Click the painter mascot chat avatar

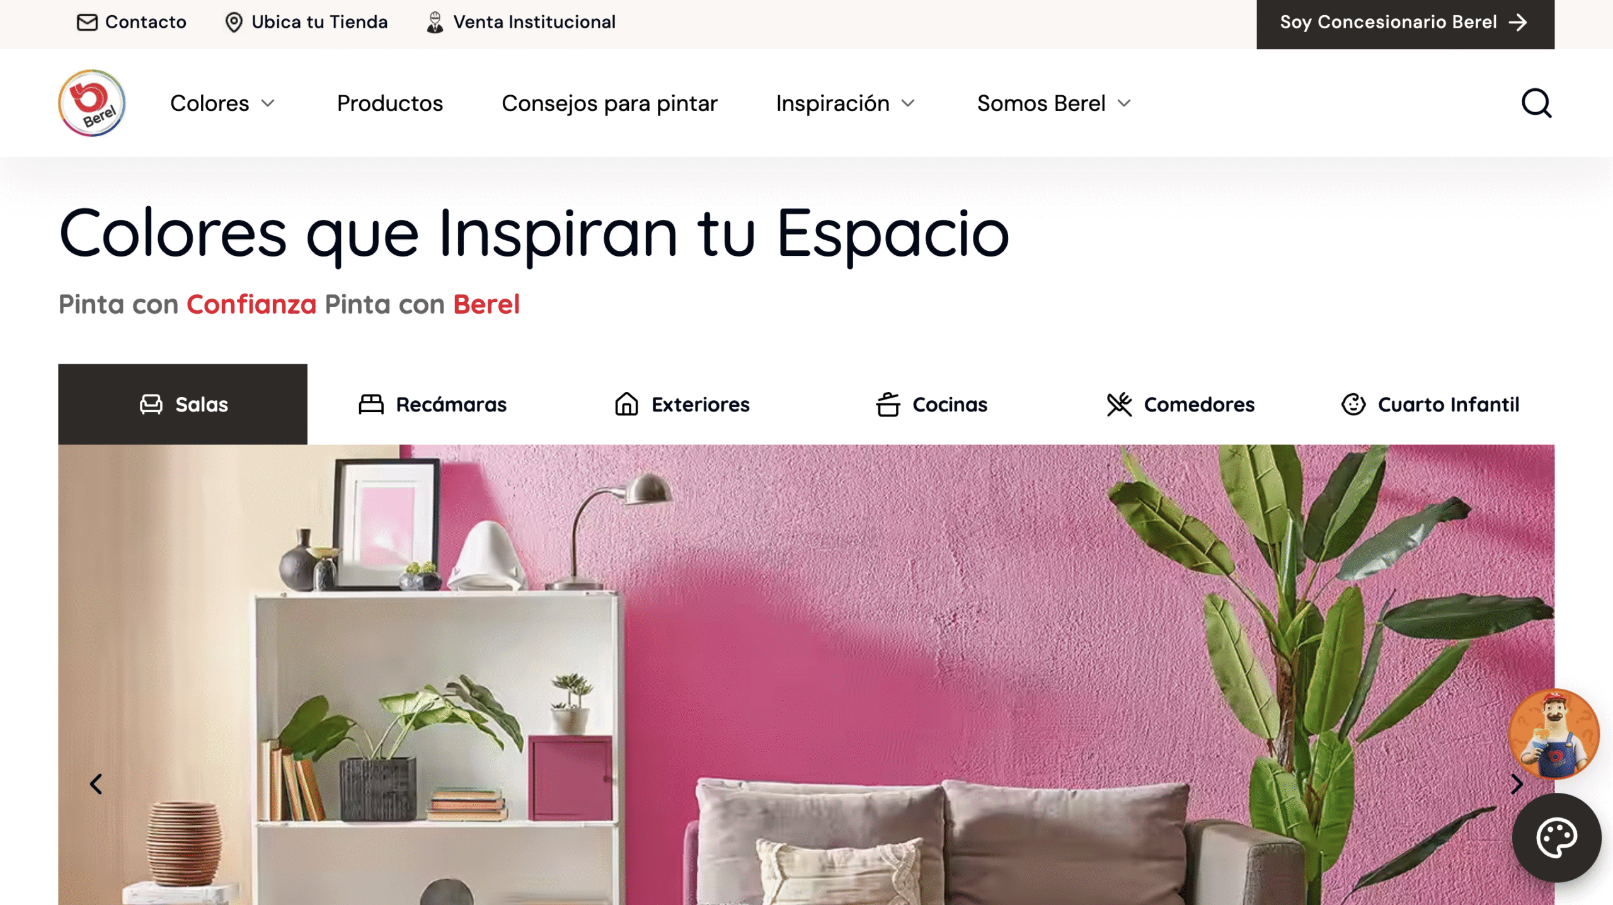click(x=1554, y=734)
